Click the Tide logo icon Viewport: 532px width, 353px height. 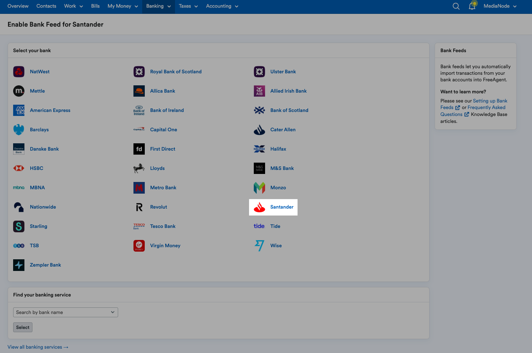point(259,226)
